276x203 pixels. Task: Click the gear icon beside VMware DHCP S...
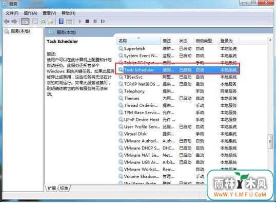(x=121, y=148)
